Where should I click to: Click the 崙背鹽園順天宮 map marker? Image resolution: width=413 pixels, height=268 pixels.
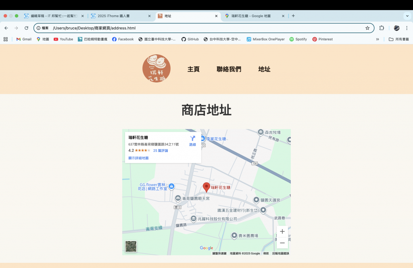(x=178, y=198)
